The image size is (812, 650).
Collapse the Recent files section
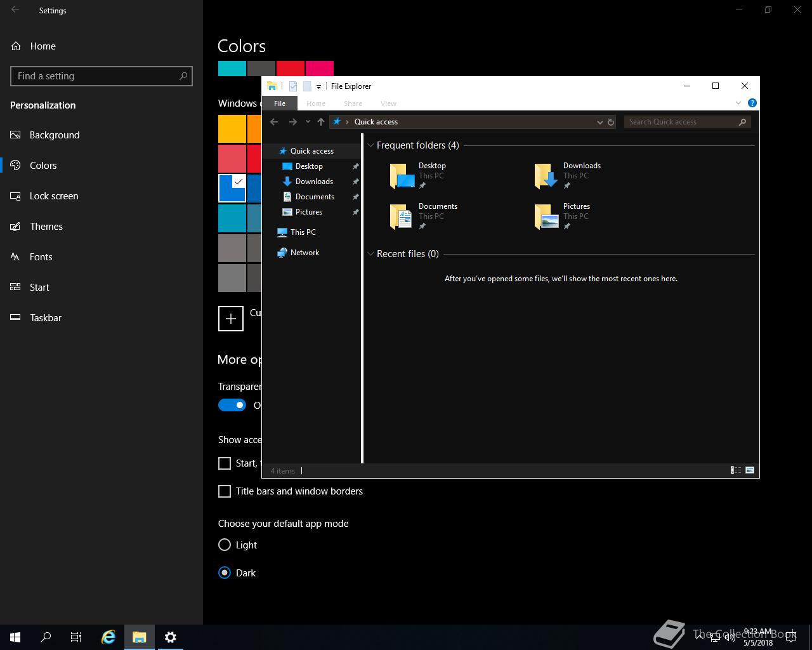click(371, 254)
